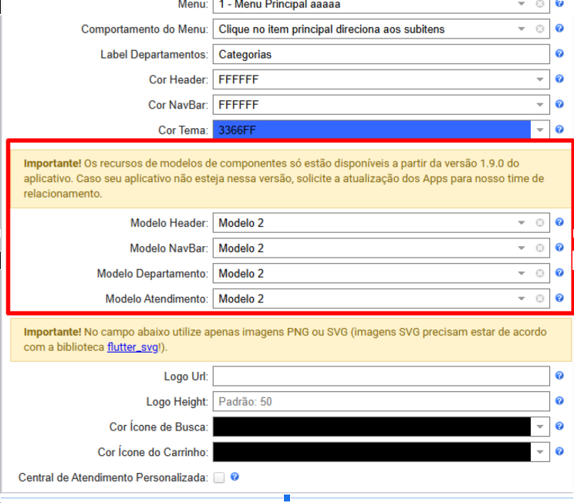This screenshot has width=574, height=503.
Task: Expand the Modelo Header dropdown
Action: (522, 223)
